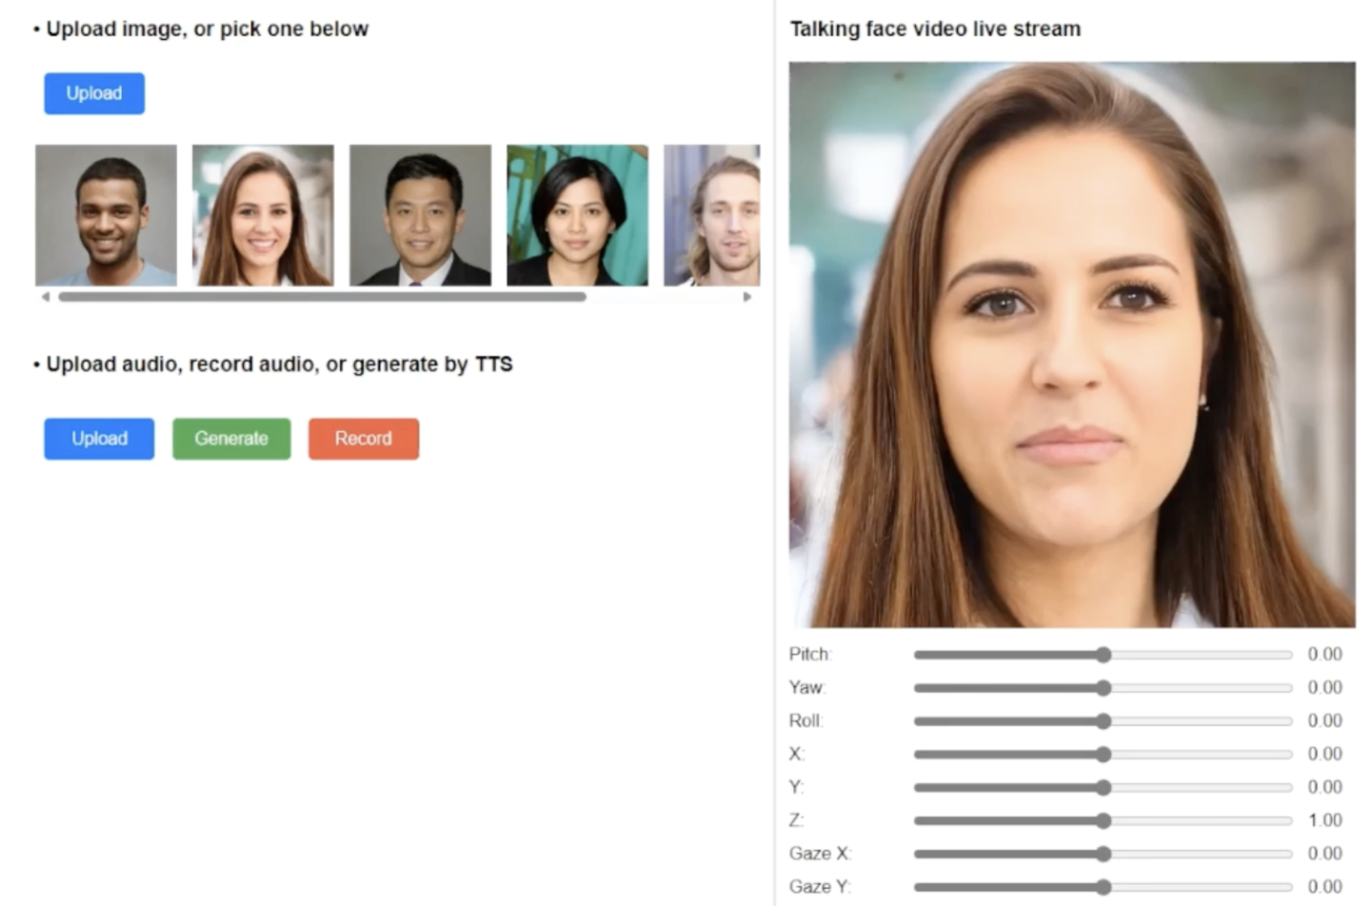1371x906 pixels.
Task: Pick the blond long-haired man thumbnail
Action: 712,215
